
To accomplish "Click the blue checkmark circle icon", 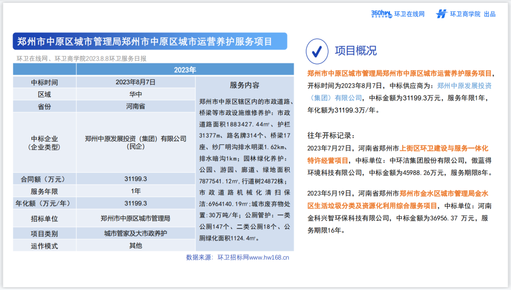I will pyautogui.click(x=317, y=51).
